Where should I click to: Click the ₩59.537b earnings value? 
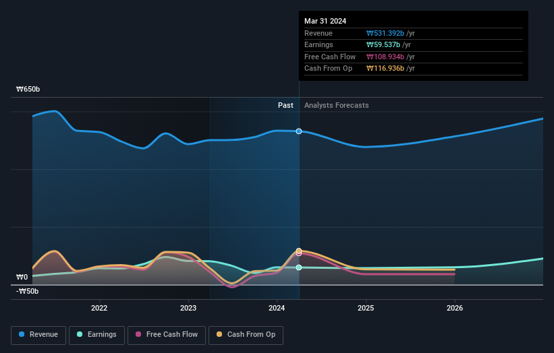coord(383,44)
